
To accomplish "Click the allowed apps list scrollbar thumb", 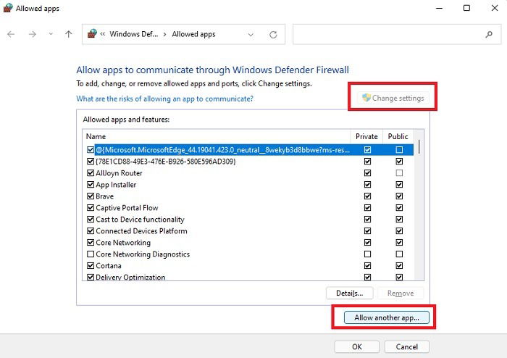I will point(419,146).
